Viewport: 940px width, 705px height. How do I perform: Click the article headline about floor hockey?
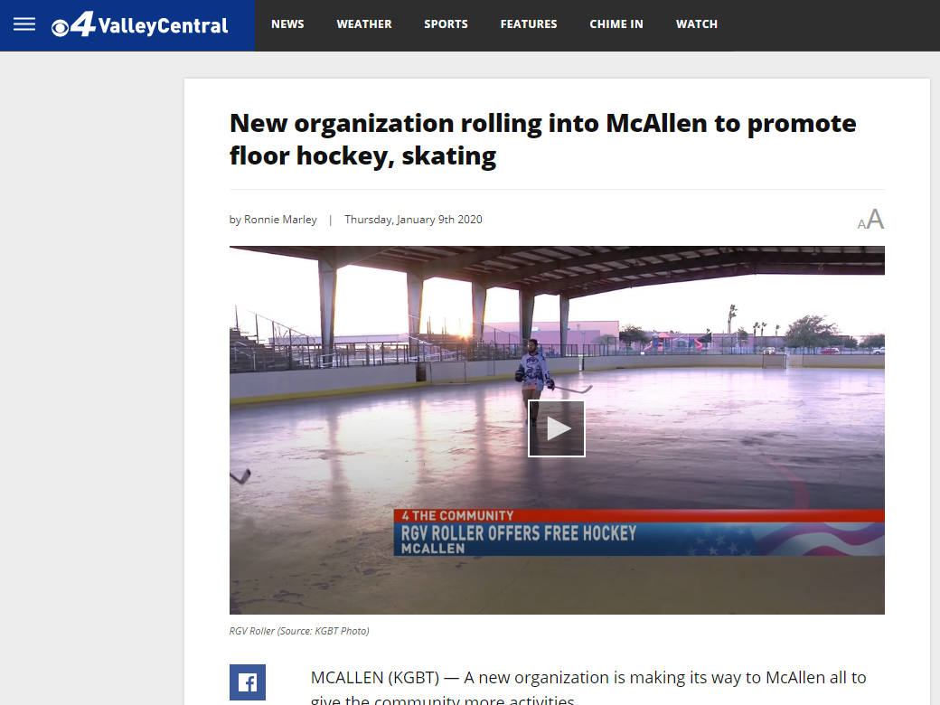[542, 139]
